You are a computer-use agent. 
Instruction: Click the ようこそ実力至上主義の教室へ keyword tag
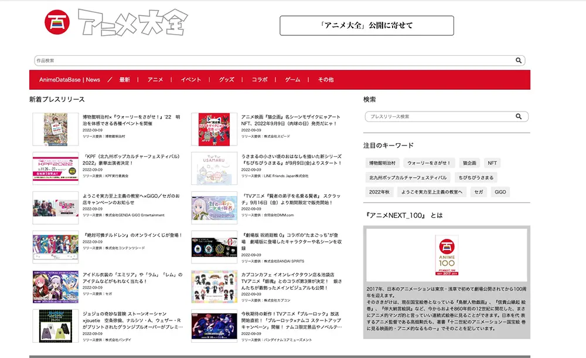[x=432, y=192]
